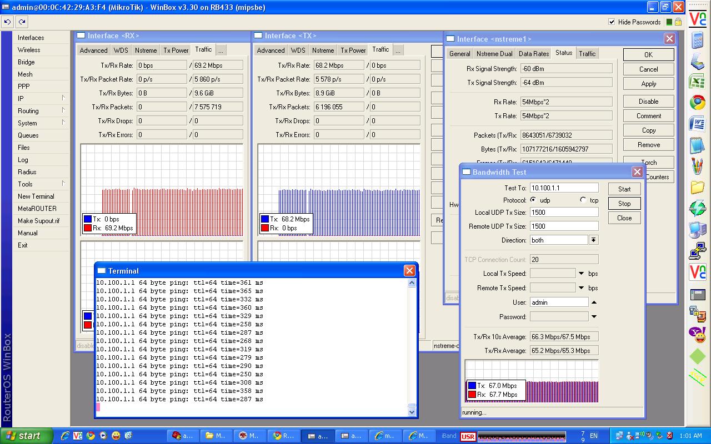
Task: Open the Yahoo Messenger icon in the side dock
Action: pos(697,334)
